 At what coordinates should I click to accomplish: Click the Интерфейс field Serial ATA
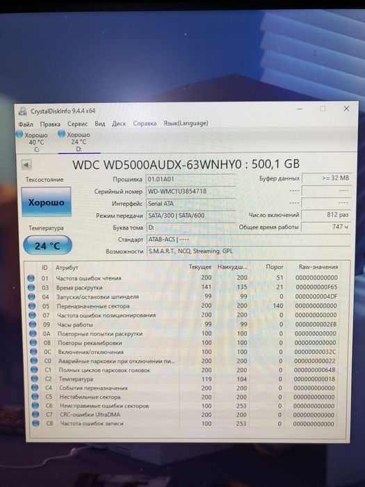coord(190,203)
